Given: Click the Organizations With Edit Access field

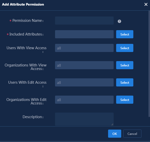Looking at the screenshot, I should 84,100.
